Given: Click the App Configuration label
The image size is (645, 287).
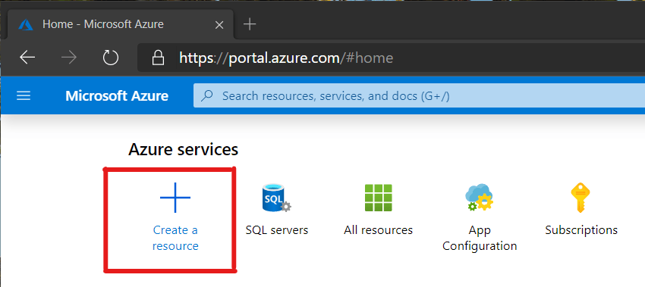Looking at the screenshot, I should coord(480,238).
